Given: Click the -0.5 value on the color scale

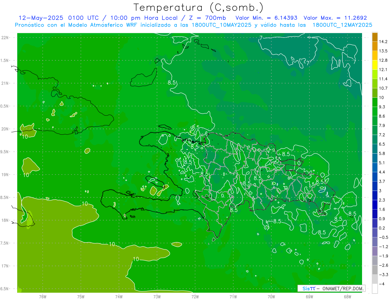Looking at the screenshot, I should click(x=383, y=237).
